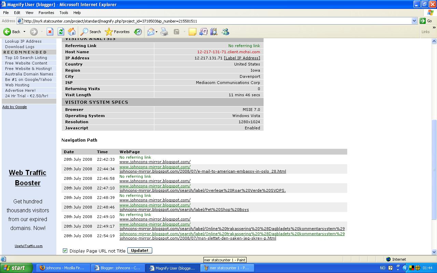
Task: Open Download Logs in the sidebar
Action: coord(20,47)
